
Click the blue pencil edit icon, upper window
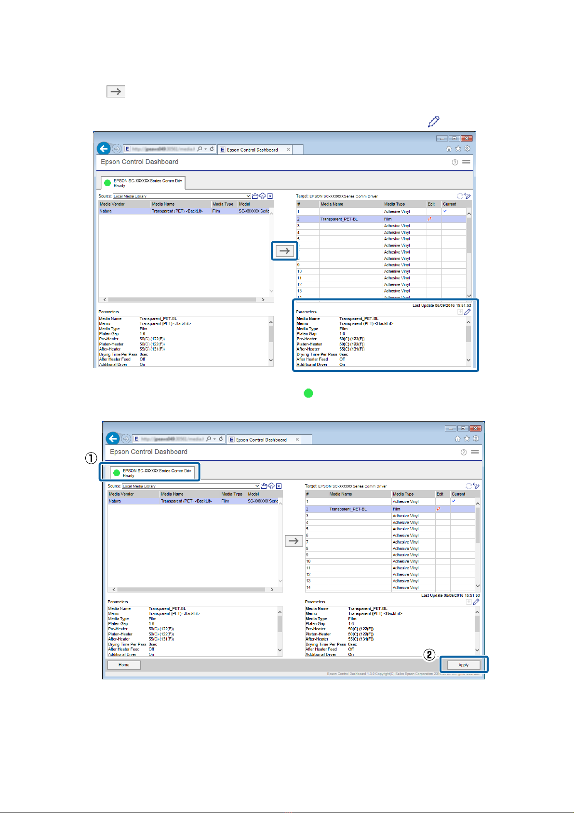467,312
